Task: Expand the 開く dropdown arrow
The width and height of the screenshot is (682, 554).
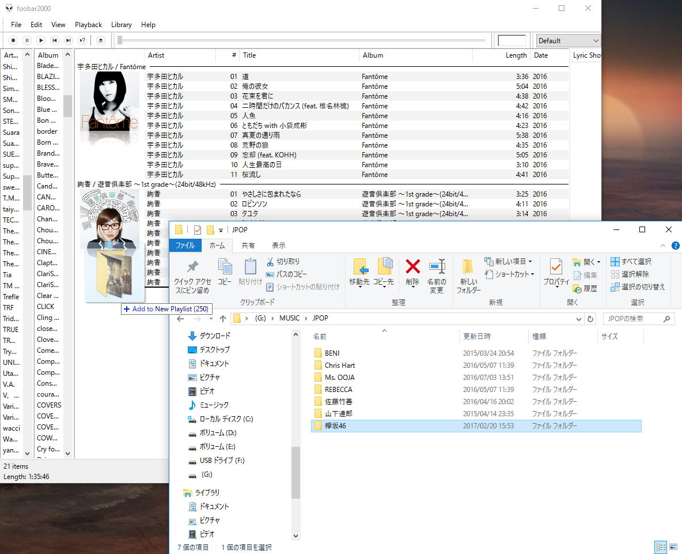Action: pos(599,262)
